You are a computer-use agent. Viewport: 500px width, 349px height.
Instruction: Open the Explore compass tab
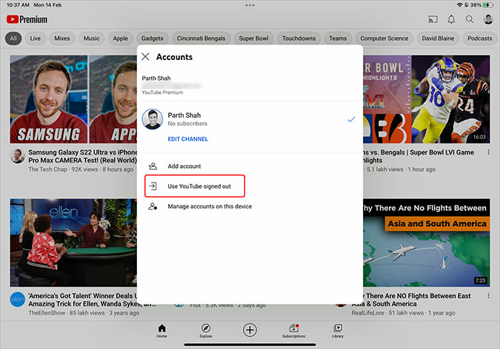[x=206, y=331]
